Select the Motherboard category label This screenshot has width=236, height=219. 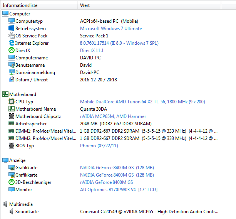coord(23,94)
